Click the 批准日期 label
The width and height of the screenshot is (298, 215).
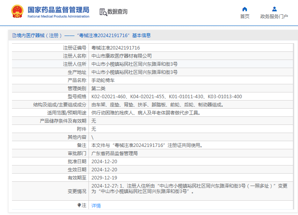[x=77, y=162]
